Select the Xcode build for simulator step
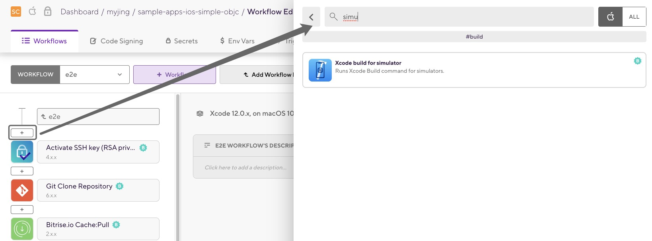Viewport: 652px width, 241px height. [474, 70]
